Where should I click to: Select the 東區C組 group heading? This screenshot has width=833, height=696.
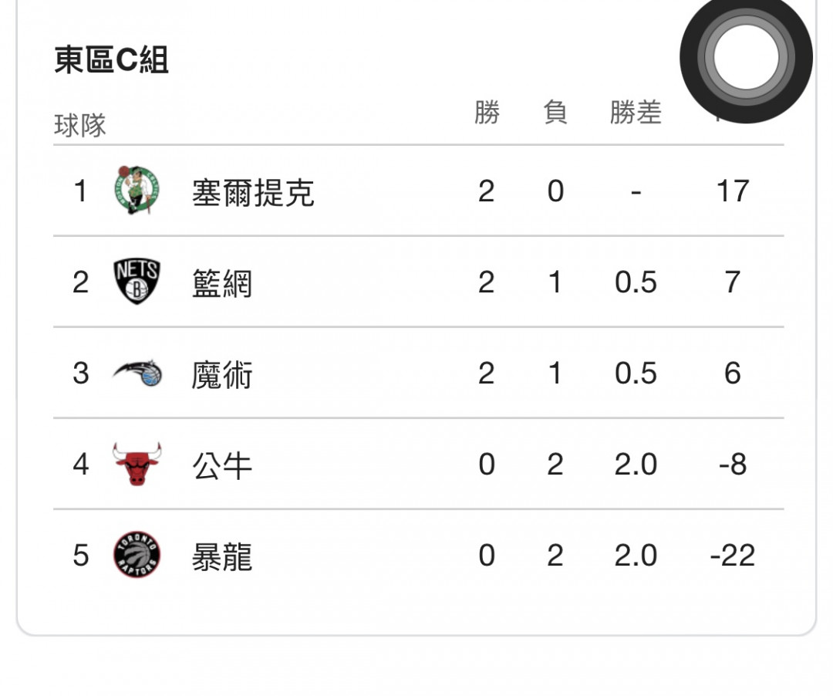coord(112,59)
